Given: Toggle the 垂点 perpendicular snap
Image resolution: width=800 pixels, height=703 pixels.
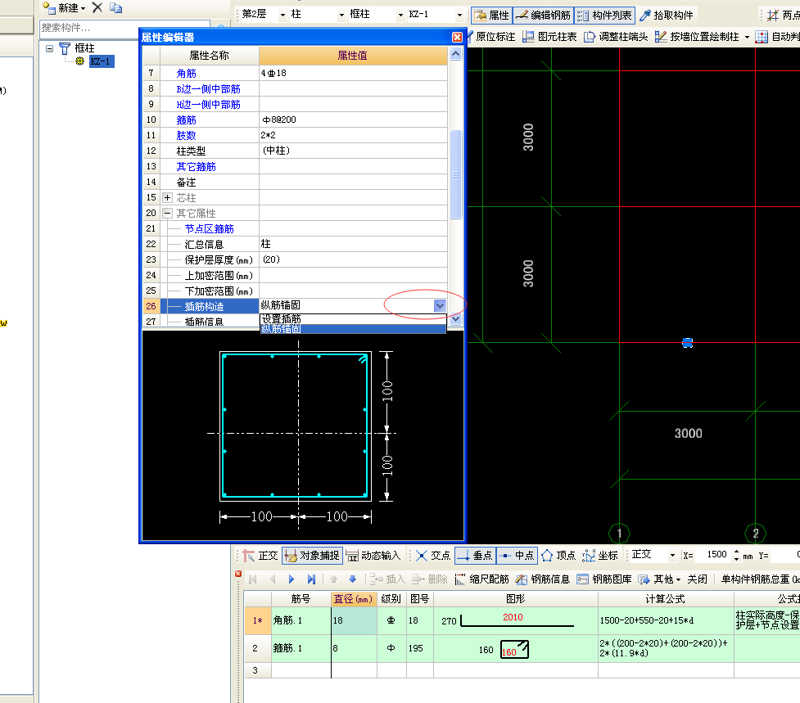Looking at the screenshot, I should [x=475, y=555].
